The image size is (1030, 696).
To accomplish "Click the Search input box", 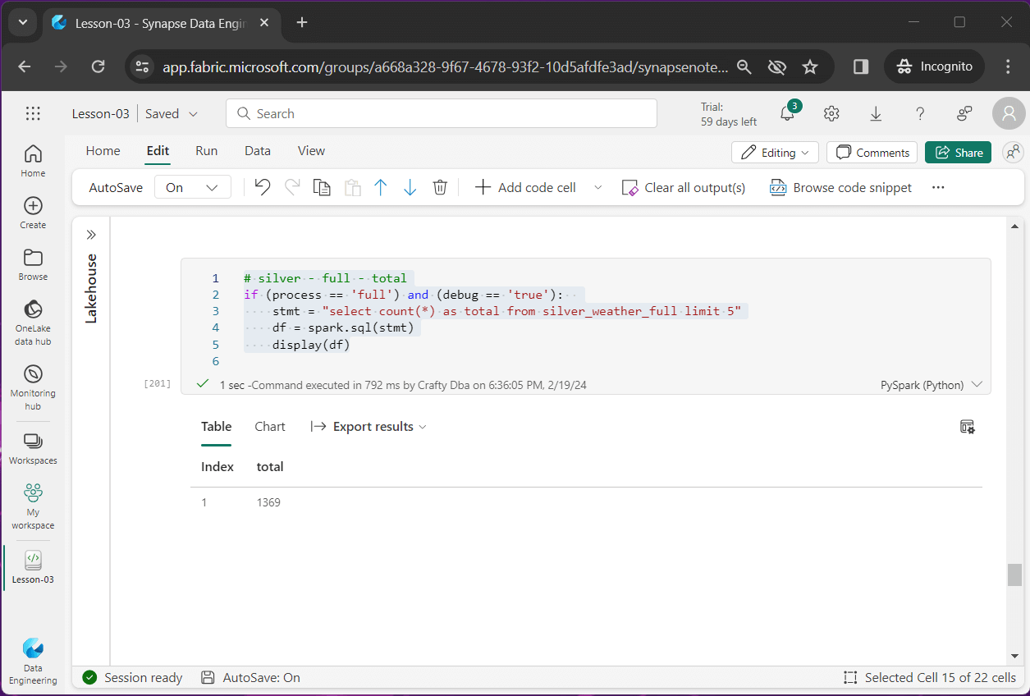I will (442, 114).
